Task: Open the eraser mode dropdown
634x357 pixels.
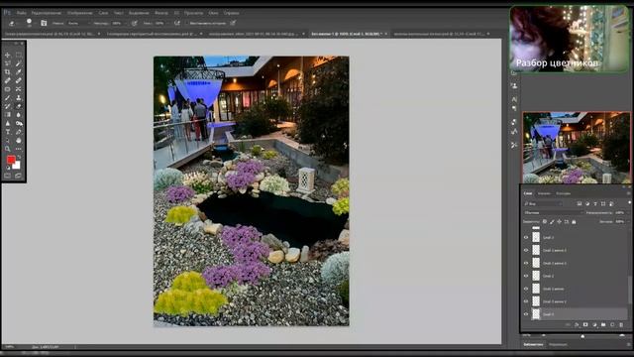Action: tap(78, 24)
